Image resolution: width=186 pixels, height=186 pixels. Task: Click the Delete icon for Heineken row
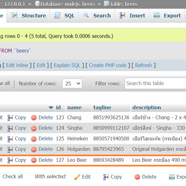(34, 139)
